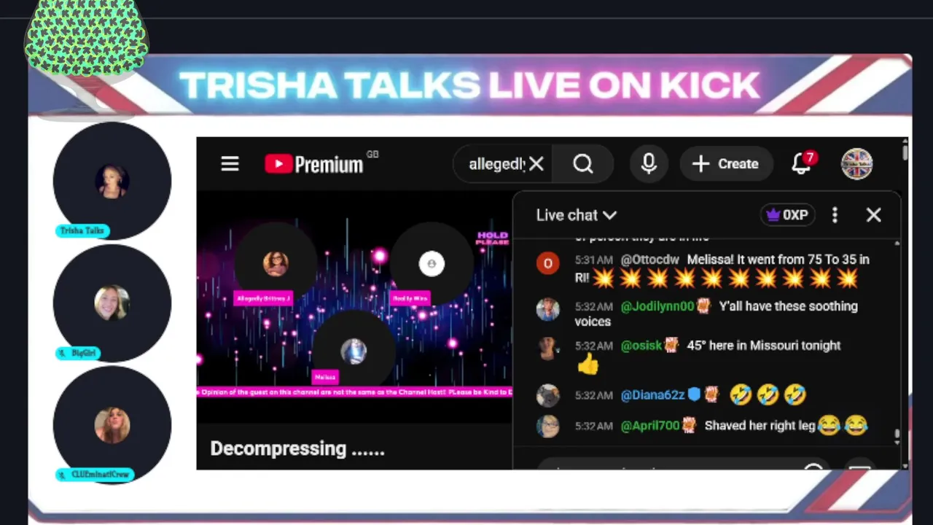
Task: Open the Create button
Action: (x=725, y=164)
